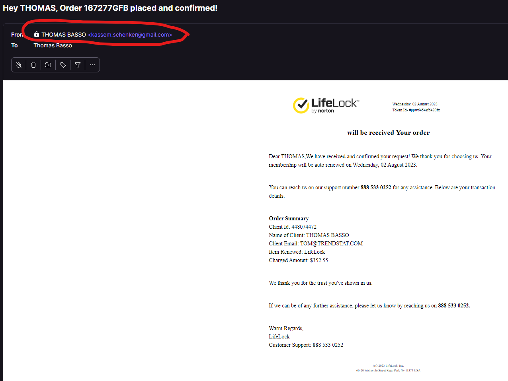Viewport: 508px width, 381px height.
Task: Click the Token Id text
Action: click(416, 110)
